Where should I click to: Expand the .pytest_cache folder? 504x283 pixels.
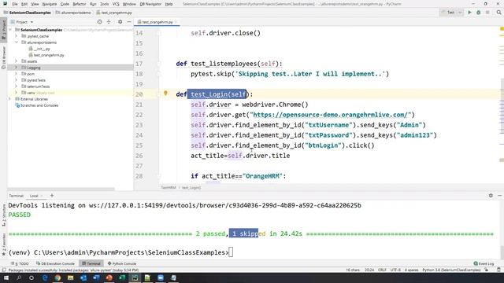pos(16,36)
